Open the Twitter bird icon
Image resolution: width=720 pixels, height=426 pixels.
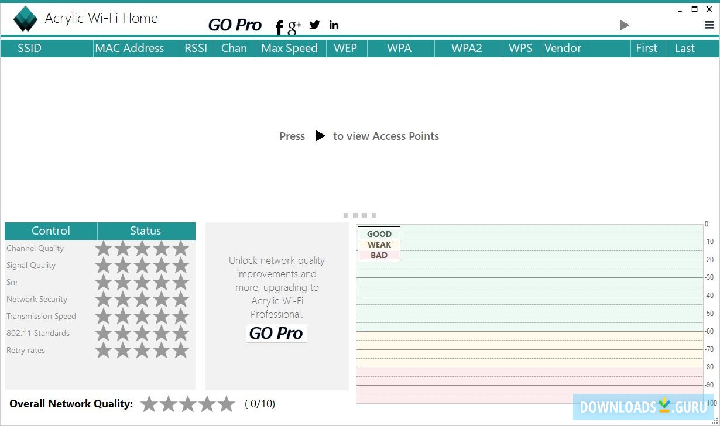coord(315,25)
